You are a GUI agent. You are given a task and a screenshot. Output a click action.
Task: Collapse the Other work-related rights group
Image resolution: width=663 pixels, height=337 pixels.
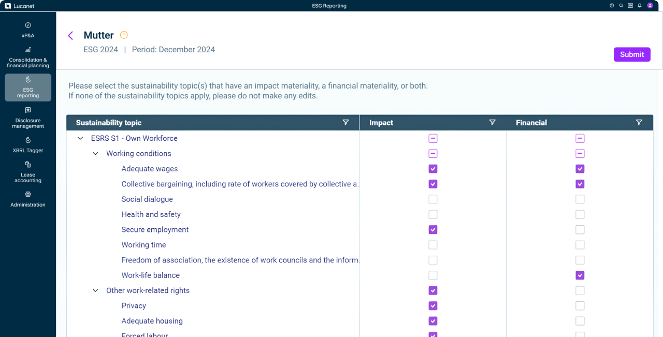tap(95, 291)
